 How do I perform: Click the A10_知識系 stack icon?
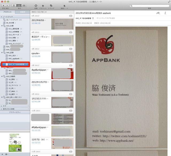click(x=4, y=76)
